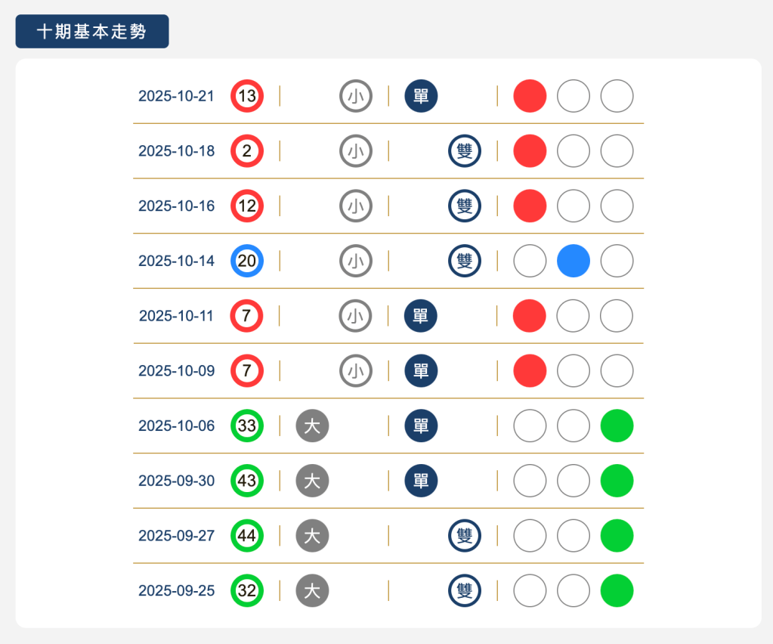Viewport: 773px width, 644px height.
Task: Select the red number 7 on 2025-10-11
Action: coord(247,316)
